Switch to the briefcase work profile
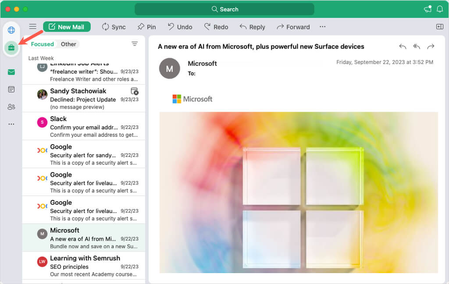 point(11,47)
